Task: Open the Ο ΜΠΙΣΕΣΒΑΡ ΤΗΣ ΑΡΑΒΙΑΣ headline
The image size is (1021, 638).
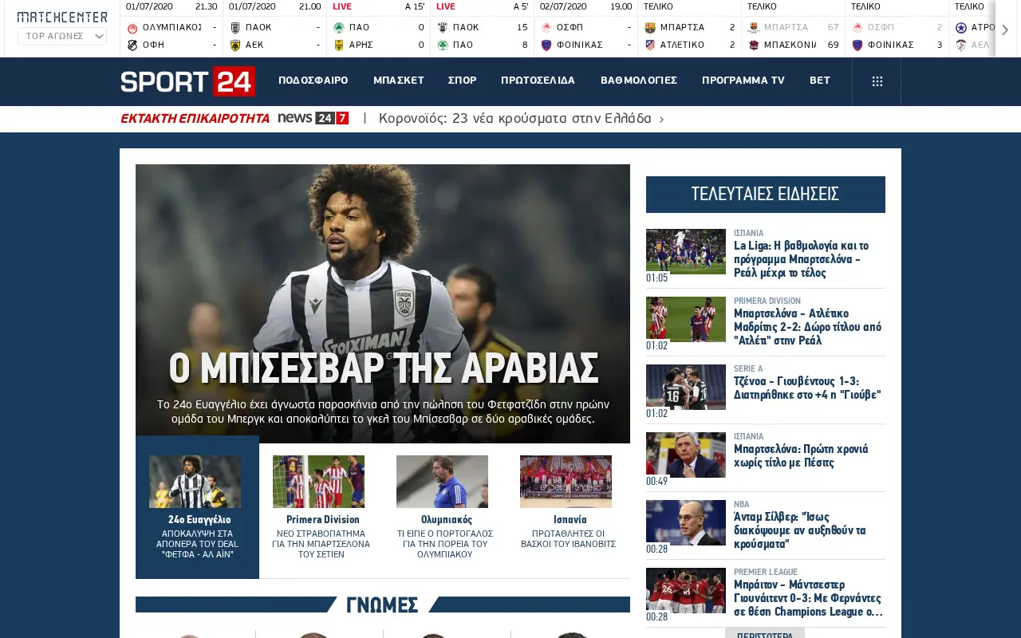Action: click(x=383, y=368)
